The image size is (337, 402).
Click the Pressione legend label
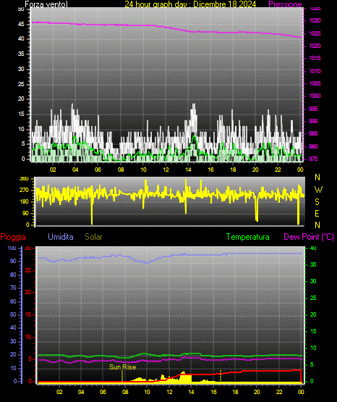[285, 4]
